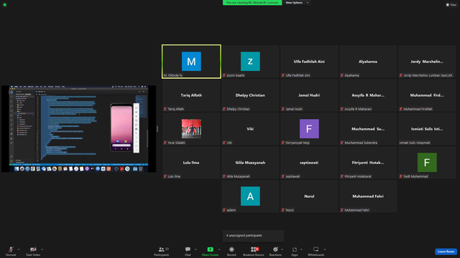
Task: Select the Assyifa R Mahar... participant tile
Action: tap(368, 95)
